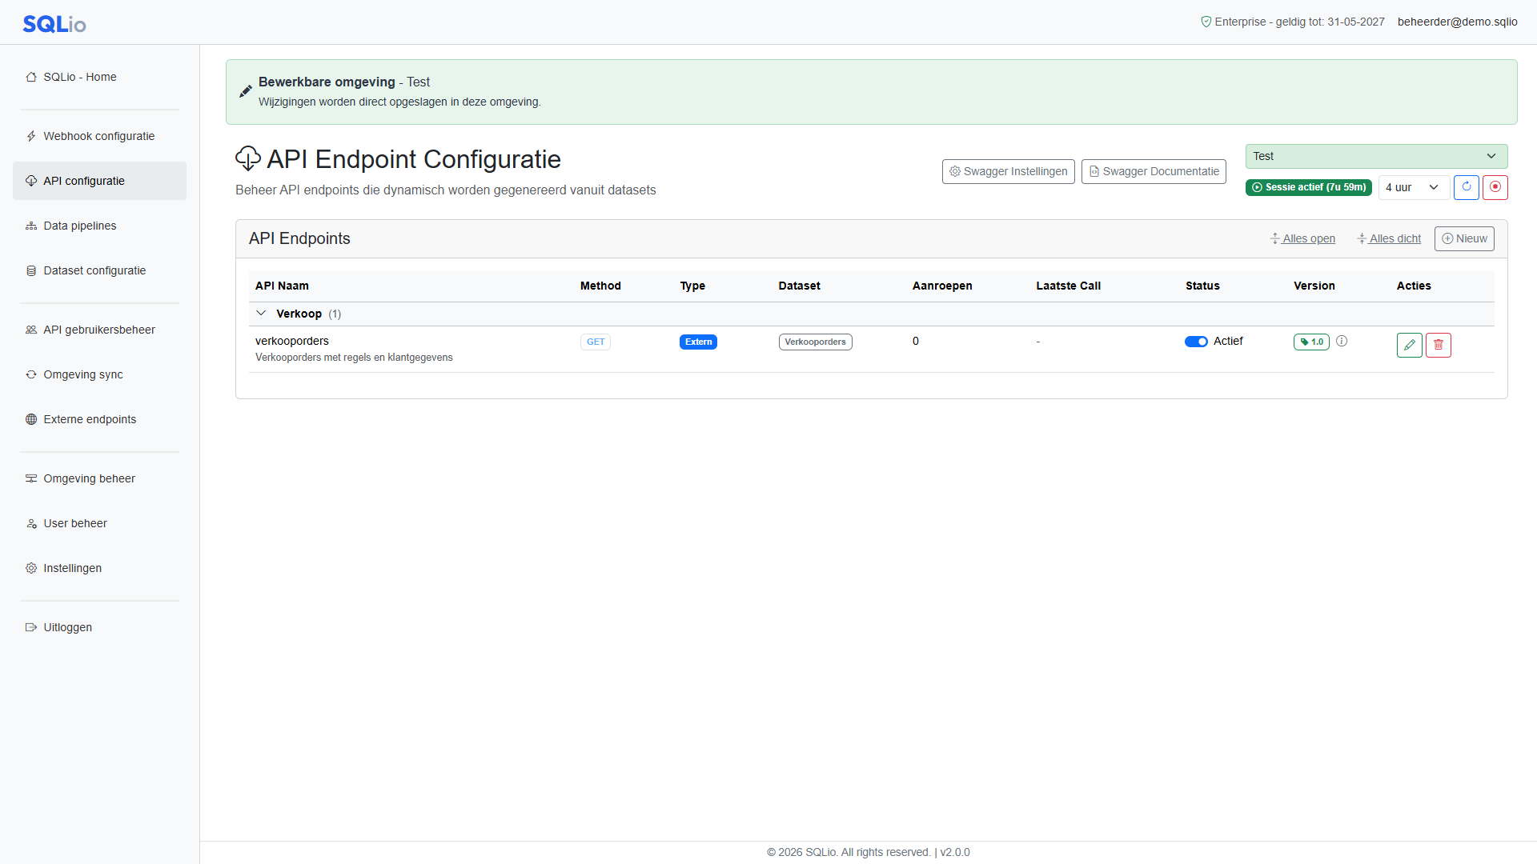Expand all groups with Alles open
Screen dimensions: 1537x864
1302,238
